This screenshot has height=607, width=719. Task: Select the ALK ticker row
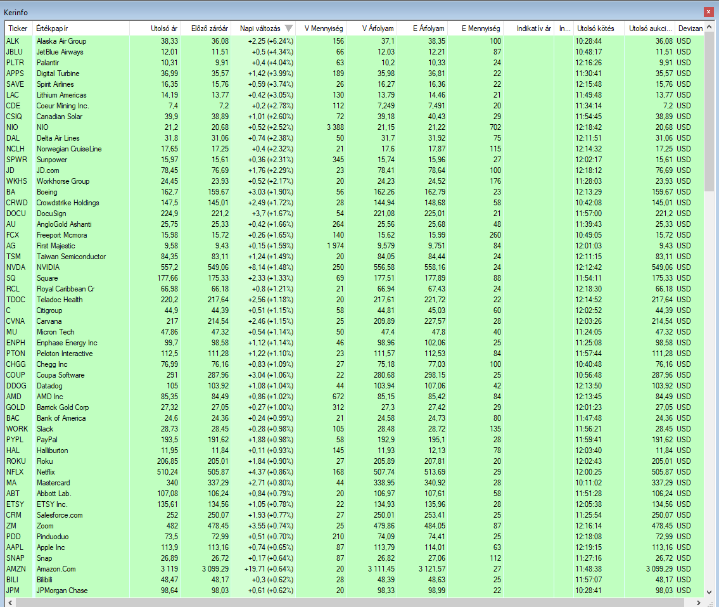point(355,41)
